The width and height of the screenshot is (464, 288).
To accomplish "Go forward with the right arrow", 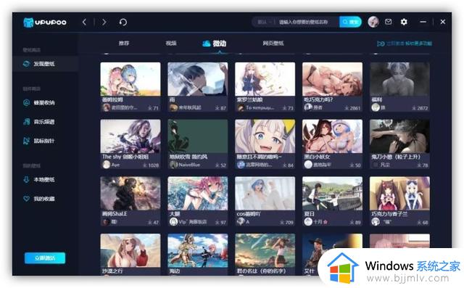I will pyautogui.click(x=104, y=22).
